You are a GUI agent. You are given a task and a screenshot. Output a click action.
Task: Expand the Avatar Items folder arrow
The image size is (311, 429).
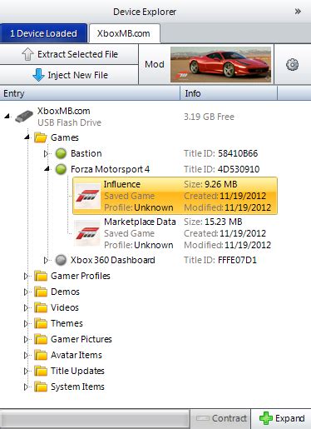click(x=26, y=355)
